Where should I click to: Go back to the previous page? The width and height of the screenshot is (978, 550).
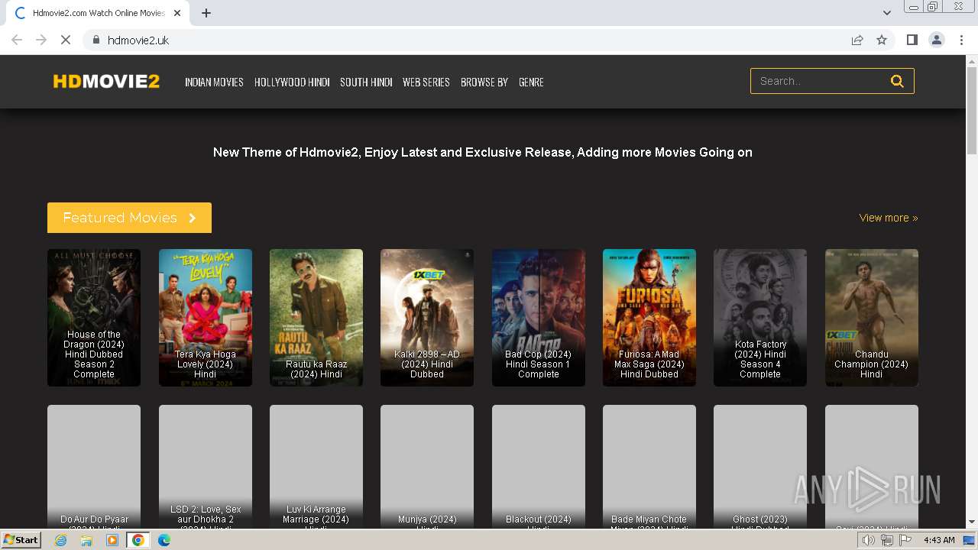17,40
